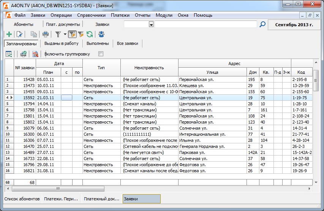Expand the filter funnel dropdown arrow
The height and width of the screenshot is (211, 324).
pos(65,34)
